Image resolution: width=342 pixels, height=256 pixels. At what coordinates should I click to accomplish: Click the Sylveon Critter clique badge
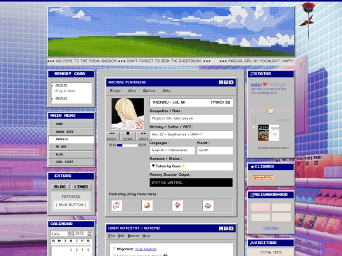[263, 178]
